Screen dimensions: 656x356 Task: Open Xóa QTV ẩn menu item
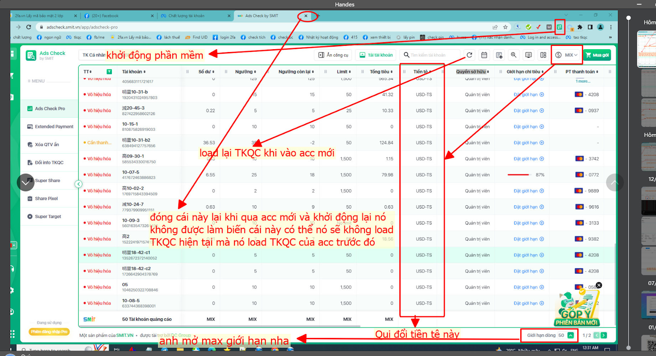coord(49,145)
